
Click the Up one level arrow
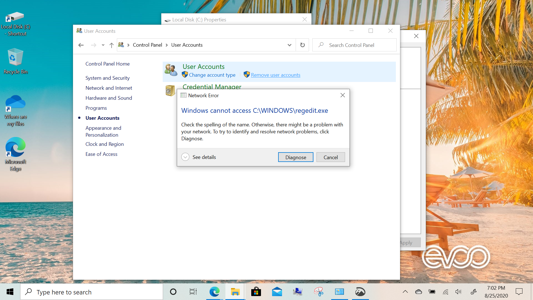111,45
